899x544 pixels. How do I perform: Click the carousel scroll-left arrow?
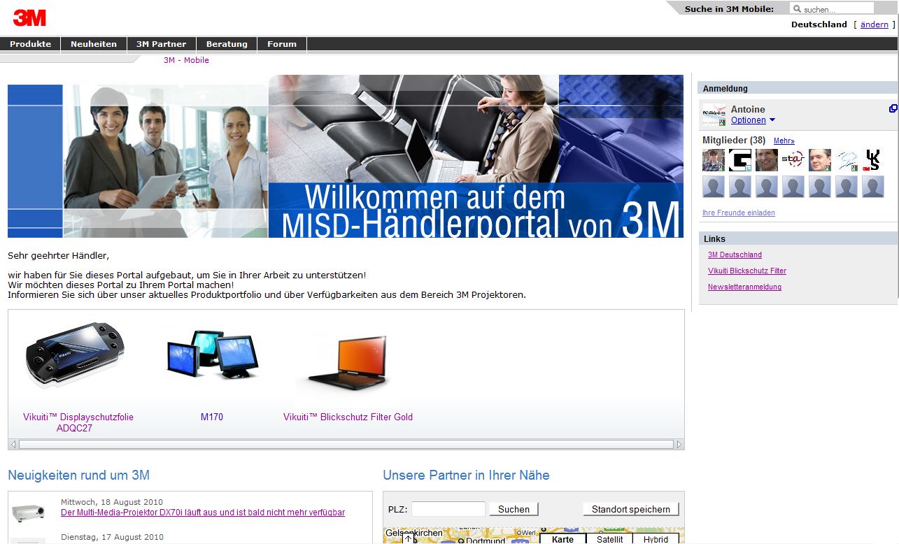(x=13, y=444)
